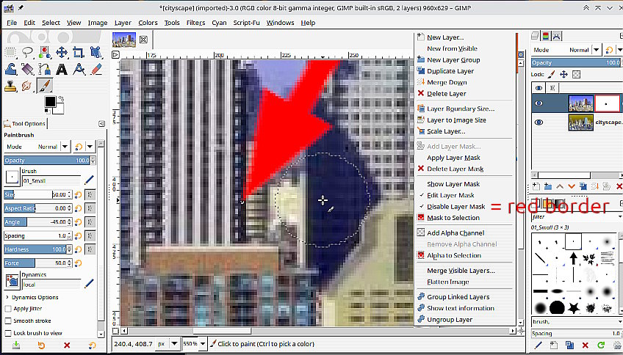Edit the 01_Small brush with pencil icon
The image size is (623, 355).
[x=89, y=180]
